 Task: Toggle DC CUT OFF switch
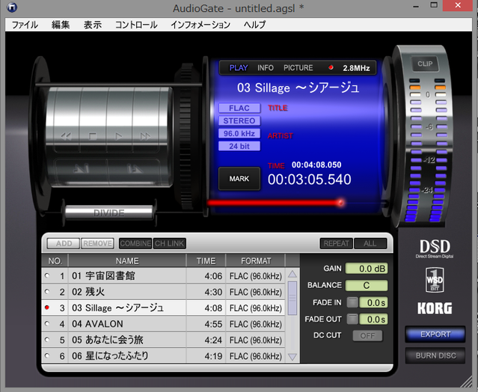367,336
